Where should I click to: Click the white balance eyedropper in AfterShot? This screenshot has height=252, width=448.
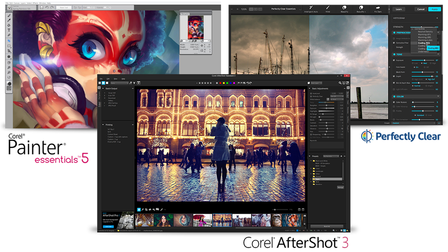click(328, 99)
